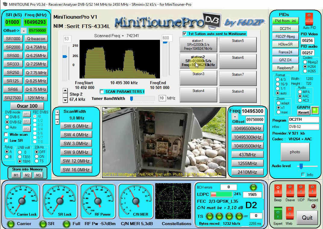Click SW 6.0MHz scan width button
This screenshot has width=323, height=229.
tap(76, 126)
